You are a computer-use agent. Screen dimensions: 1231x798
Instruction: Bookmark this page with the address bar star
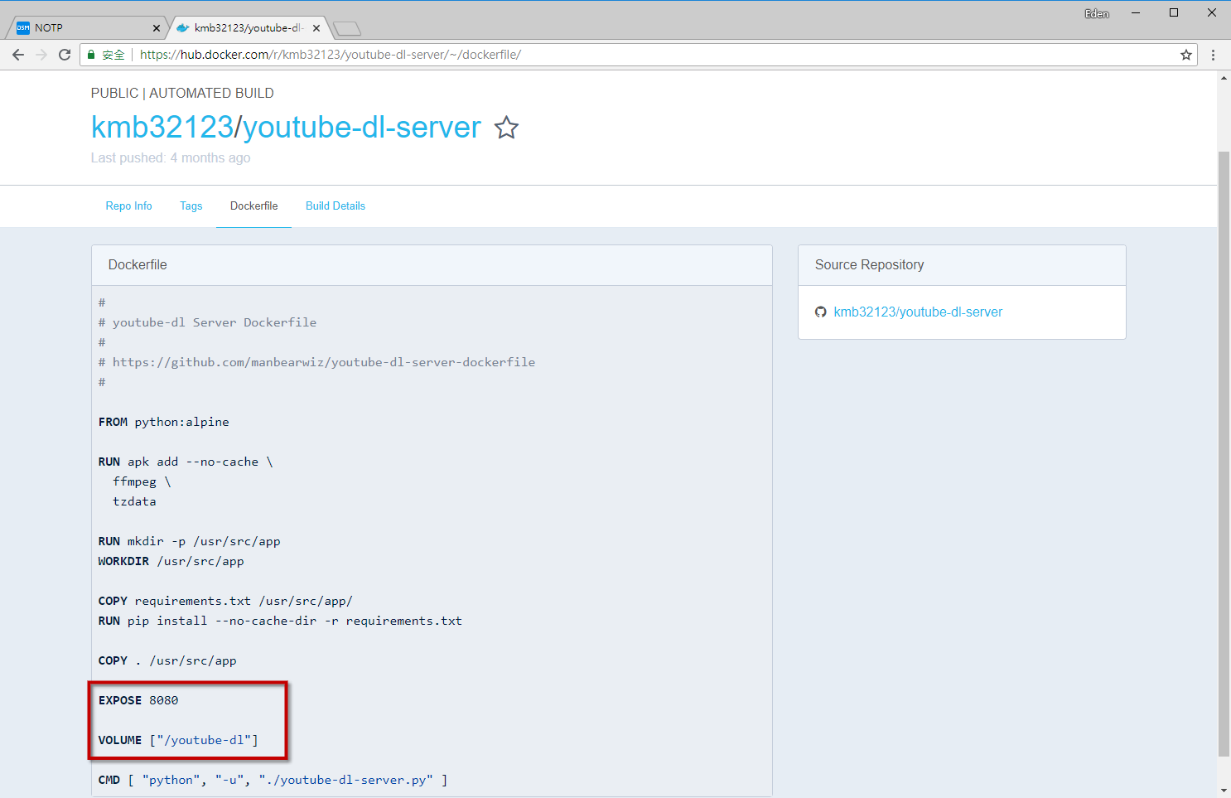1186,55
